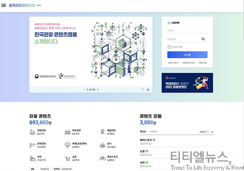Image resolution: width=244 pixels, height=171 pixels.
Task: Click the 음식 24,146건 label
Action: pos(111,145)
